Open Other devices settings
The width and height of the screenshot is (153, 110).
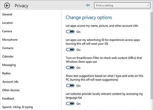pyautogui.click(x=11, y=90)
